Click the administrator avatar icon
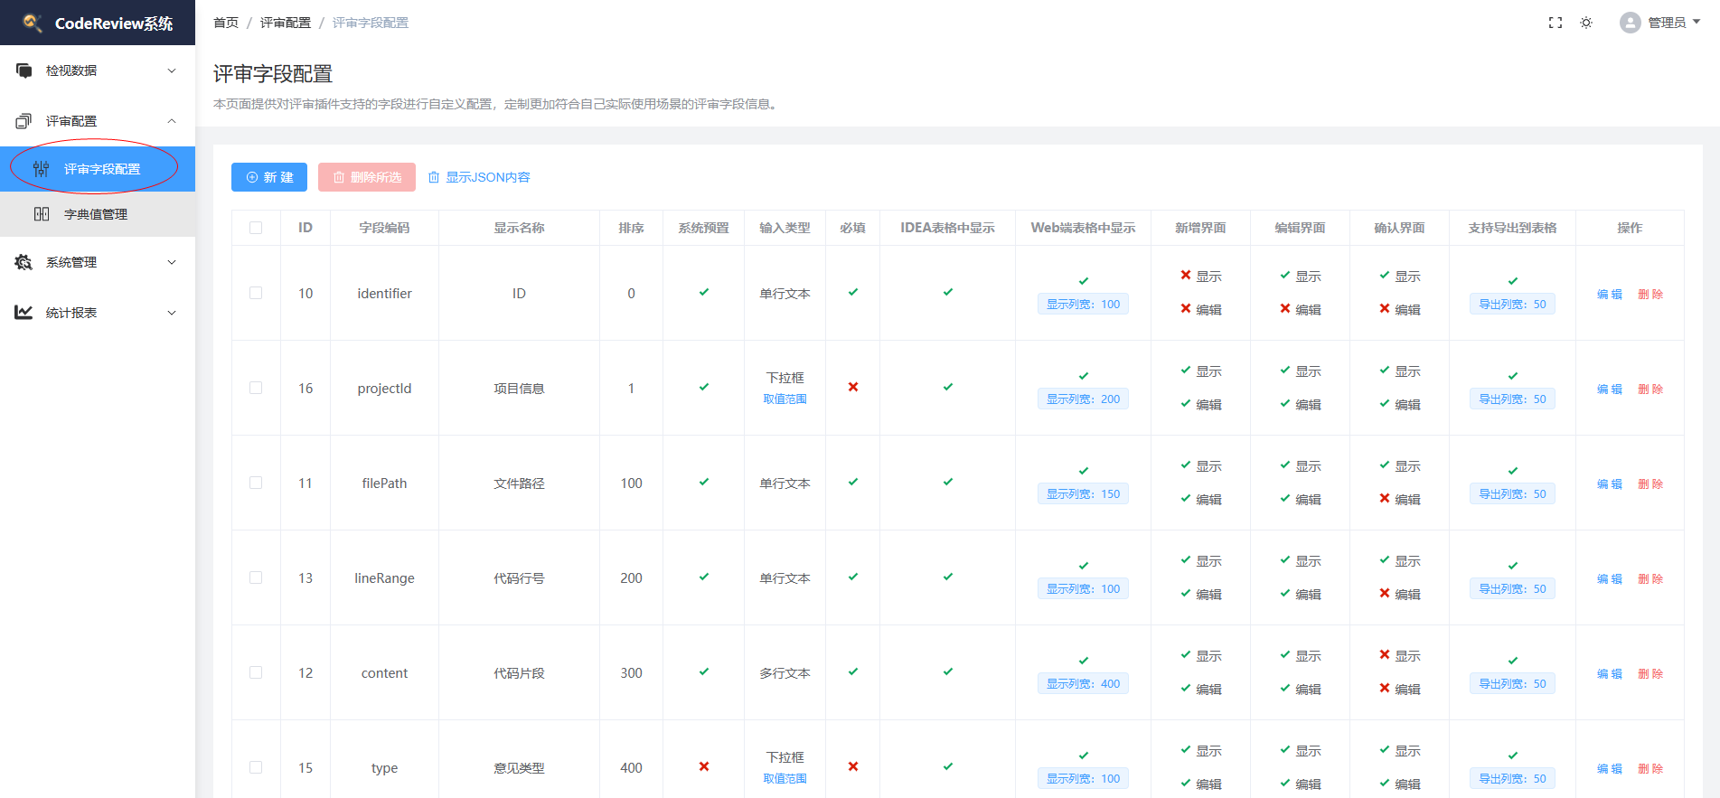1720x798 pixels. [x=1630, y=23]
